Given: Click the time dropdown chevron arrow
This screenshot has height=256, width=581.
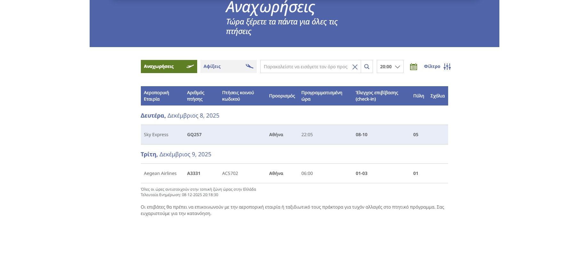Looking at the screenshot, I should (x=398, y=67).
